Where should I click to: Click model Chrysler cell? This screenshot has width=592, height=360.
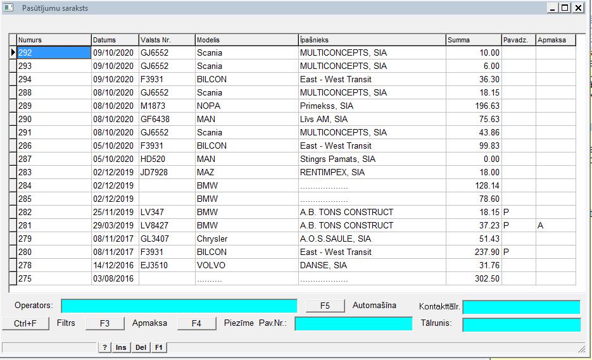(247, 239)
